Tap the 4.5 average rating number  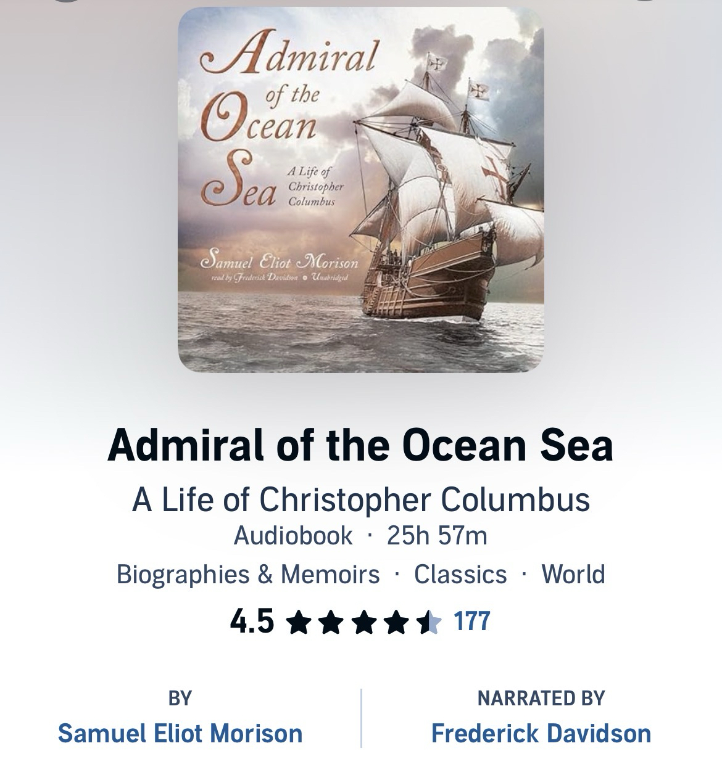pyautogui.click(x=252, y=621)
